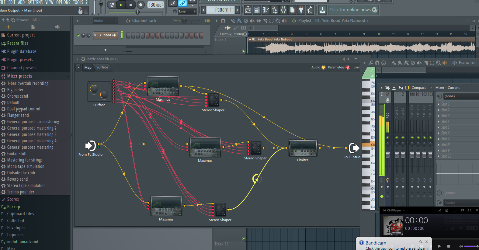
Task: Toggle STRETCH option in playlist
Action: pos(245,34)
